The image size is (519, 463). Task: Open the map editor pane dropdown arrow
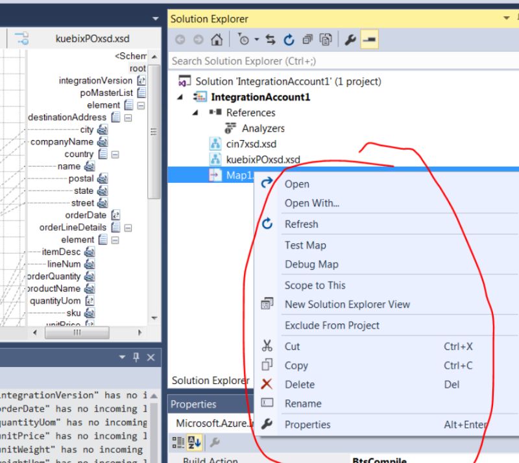[x=156, y=19]
